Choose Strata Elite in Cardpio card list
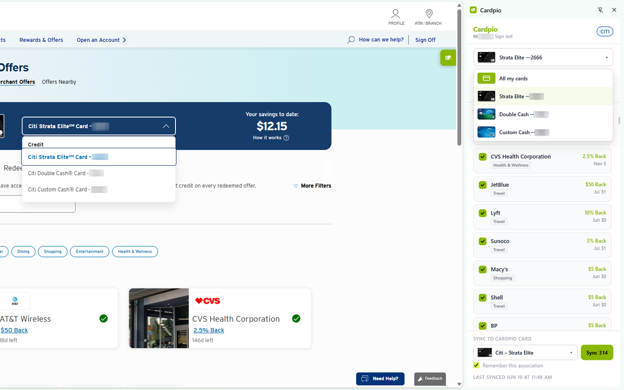Screen dimensions: 624x390 [543, 97]
